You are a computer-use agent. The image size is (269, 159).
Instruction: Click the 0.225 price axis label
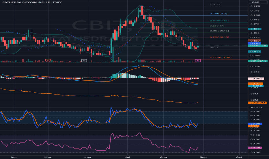pyautogui.click(x=255, y=6)
